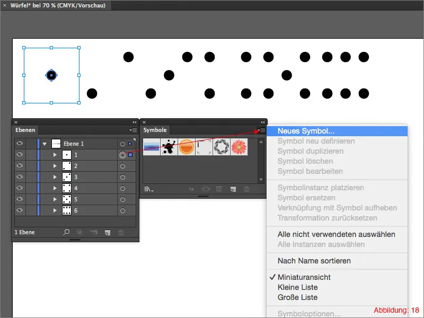Click the target circle for object 2

(122, 166)
